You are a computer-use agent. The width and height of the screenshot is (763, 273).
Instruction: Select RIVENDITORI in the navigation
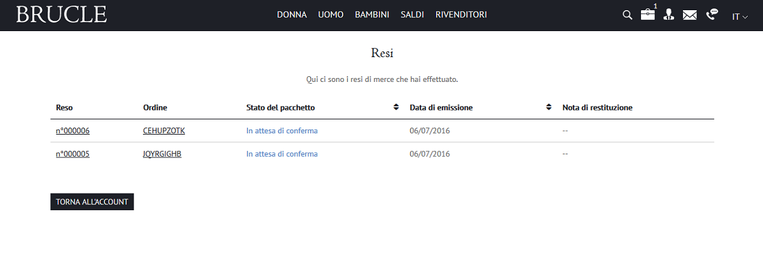pos(461,15)
